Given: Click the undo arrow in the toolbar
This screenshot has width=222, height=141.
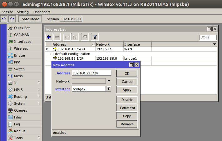Looking at the screenshot, I should point(4,19).
